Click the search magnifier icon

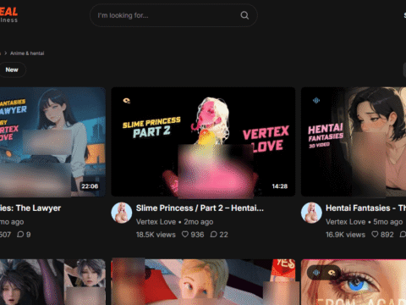[x=244, y=15]
